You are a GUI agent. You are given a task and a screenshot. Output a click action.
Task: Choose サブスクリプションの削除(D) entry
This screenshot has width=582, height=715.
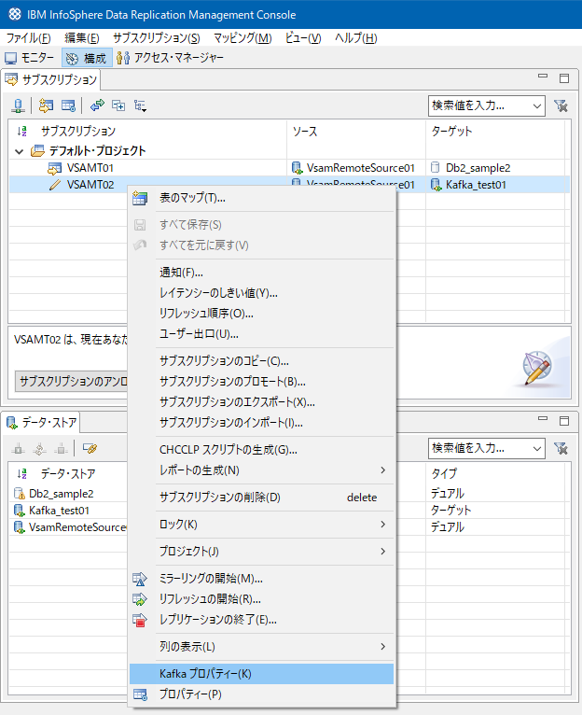pyautogui.click(x=261, y=497)
